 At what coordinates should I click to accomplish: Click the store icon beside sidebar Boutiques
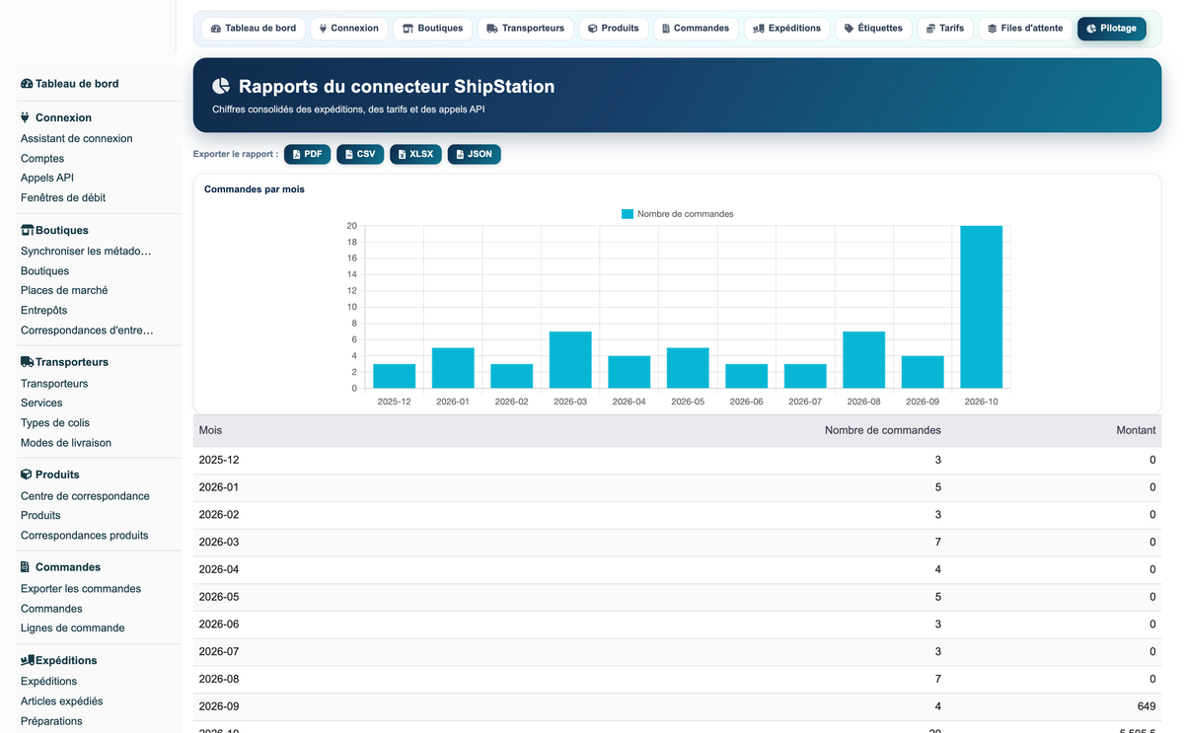point(27,230)
